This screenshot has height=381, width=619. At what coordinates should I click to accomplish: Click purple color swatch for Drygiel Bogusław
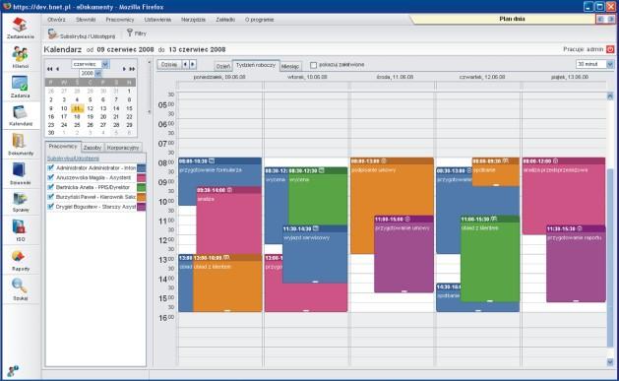pos(141,207)
